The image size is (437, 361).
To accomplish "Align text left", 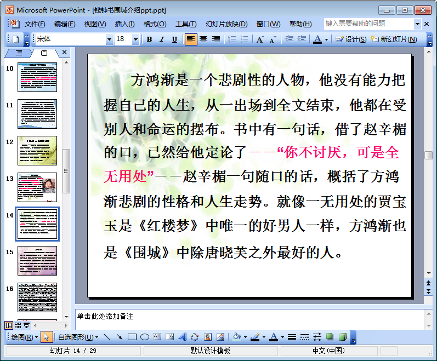I will pos(191,39).
